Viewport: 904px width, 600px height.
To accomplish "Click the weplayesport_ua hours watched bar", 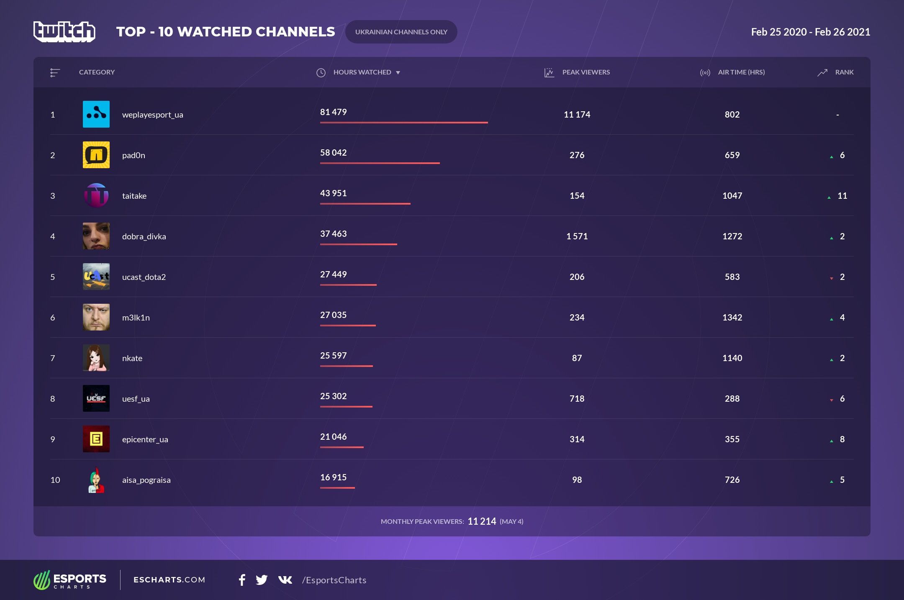I will [404, 123].
